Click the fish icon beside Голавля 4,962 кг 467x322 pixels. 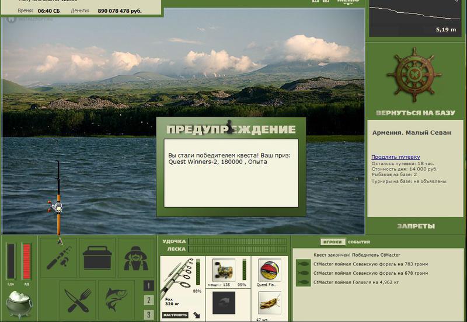pos(304,282)
